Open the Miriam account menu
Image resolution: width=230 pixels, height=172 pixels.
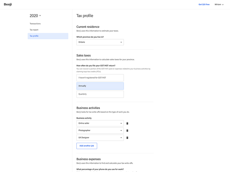[219, 5]
